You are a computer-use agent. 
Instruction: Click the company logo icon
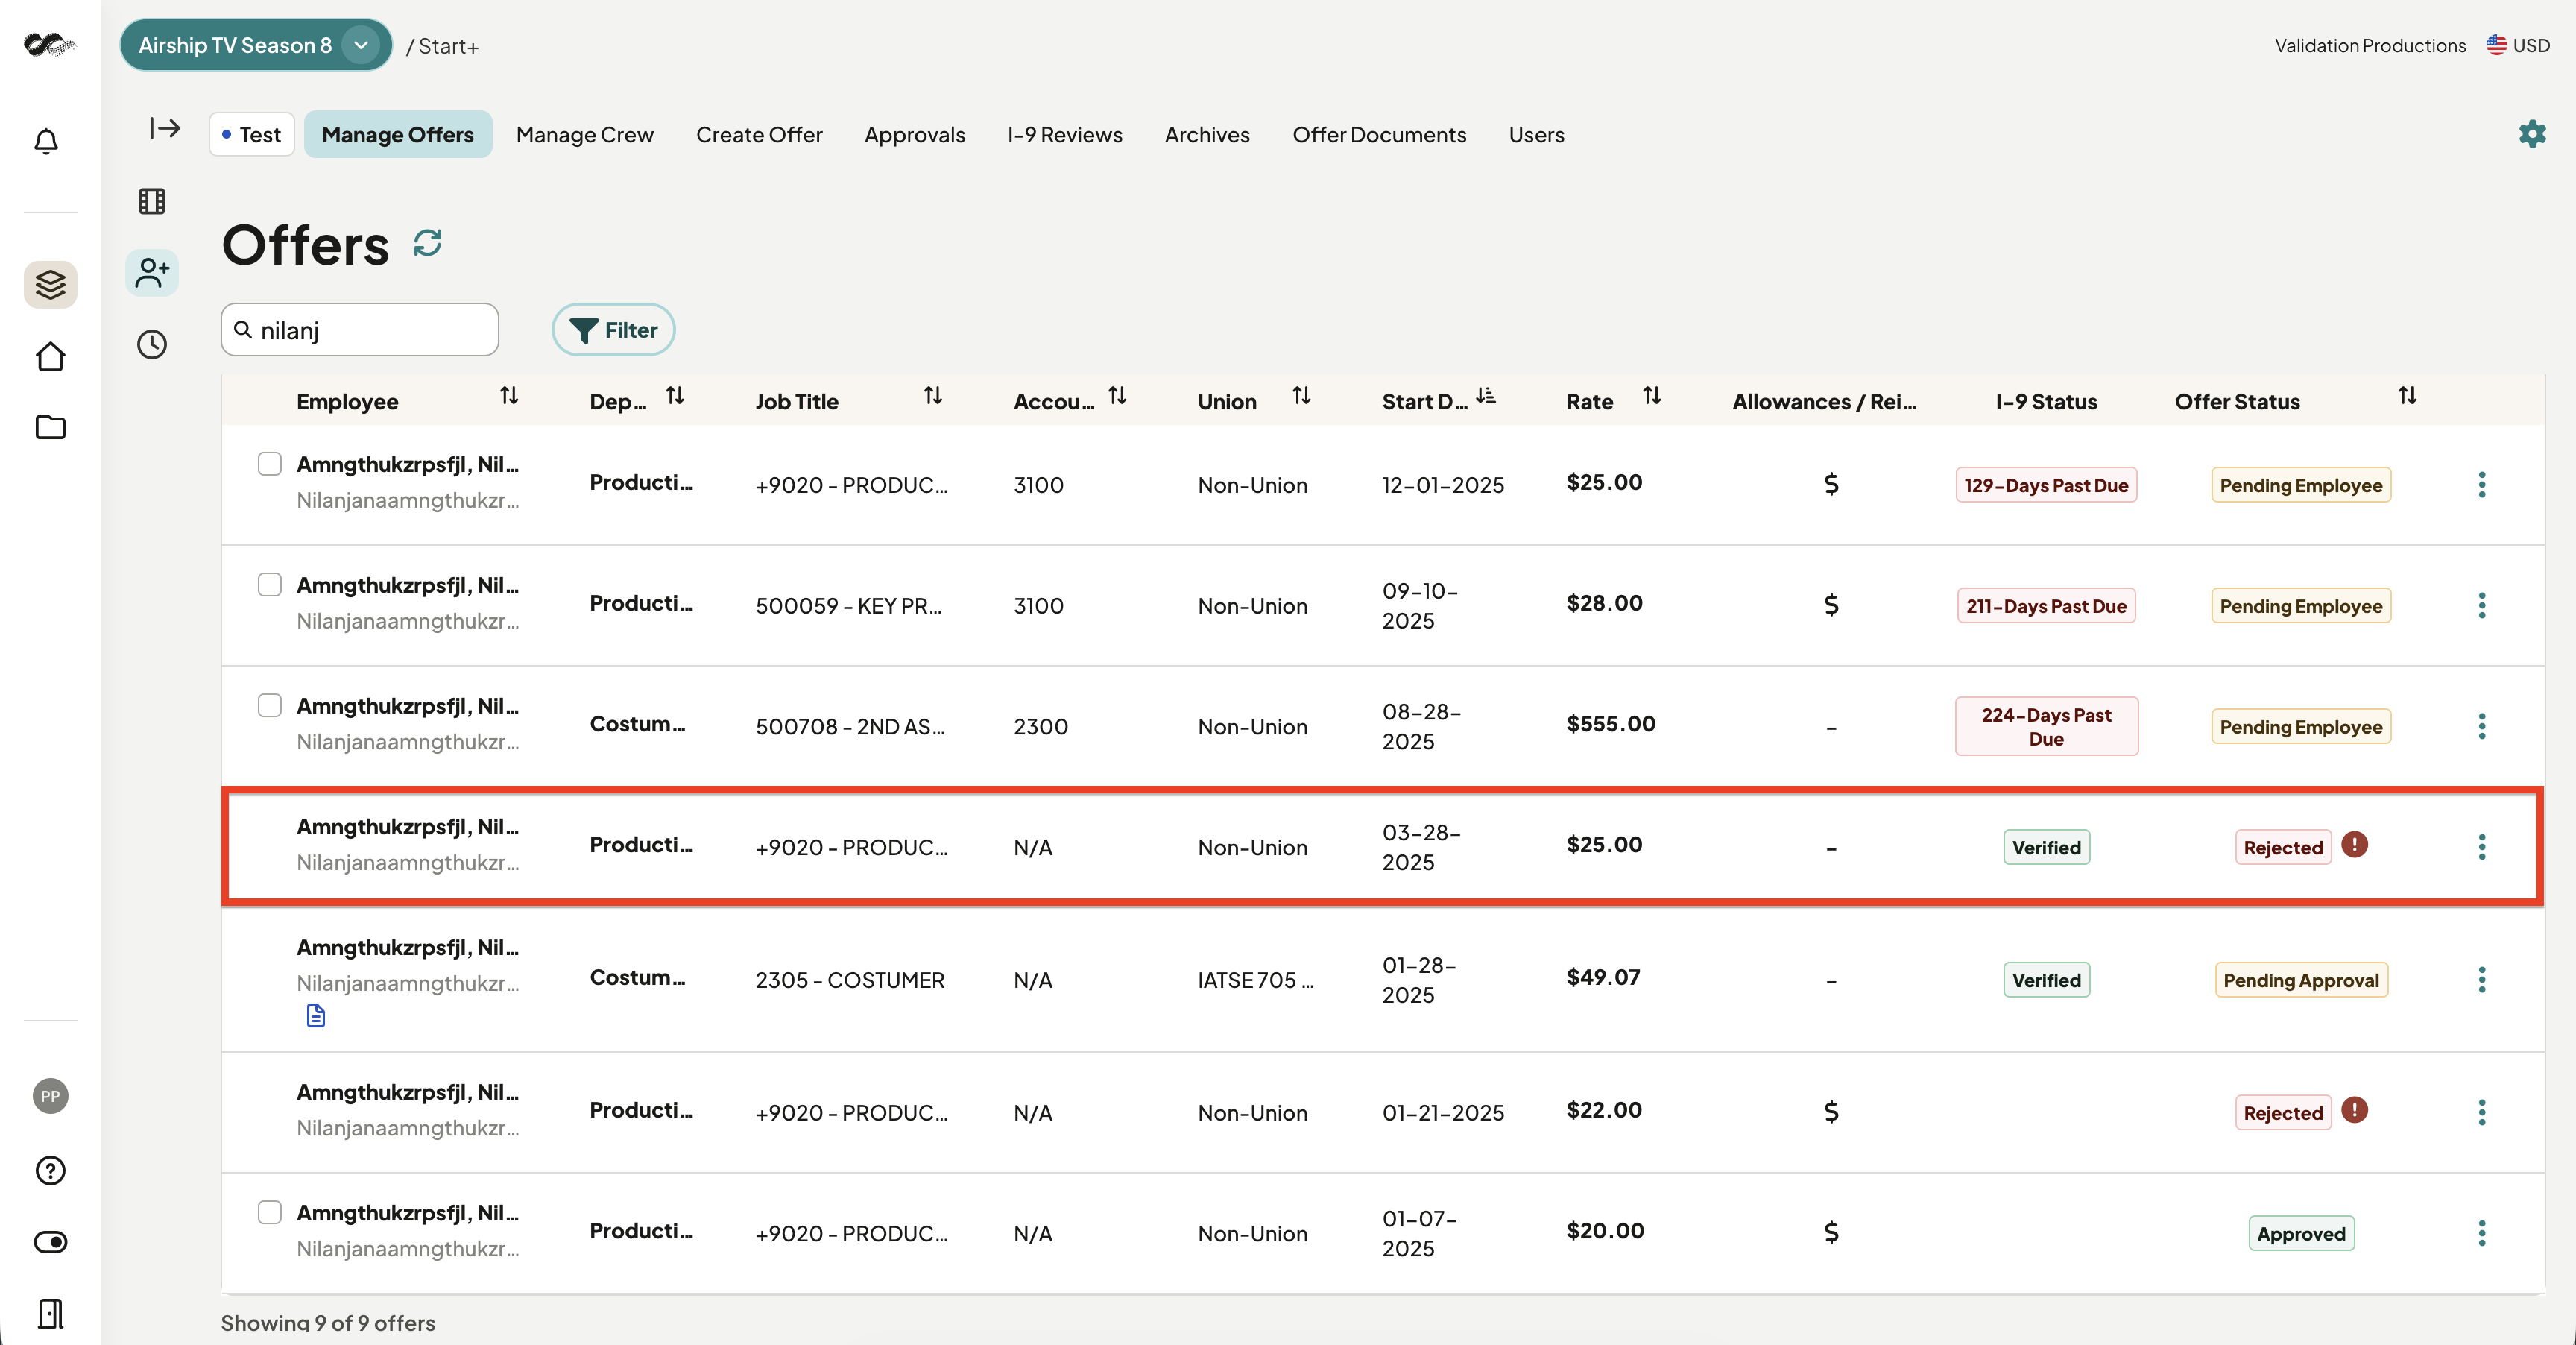(x=50, y=45)
